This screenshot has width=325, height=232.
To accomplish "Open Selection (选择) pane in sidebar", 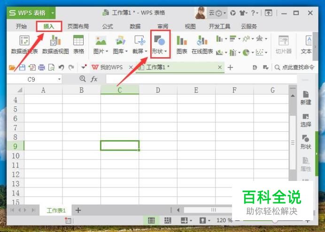I will (x=306, y=120).
